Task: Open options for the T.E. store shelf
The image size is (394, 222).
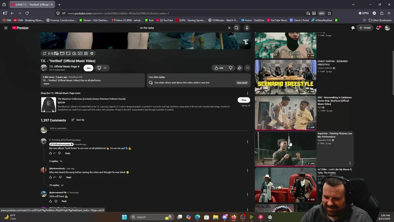Action: coord(247,93)
